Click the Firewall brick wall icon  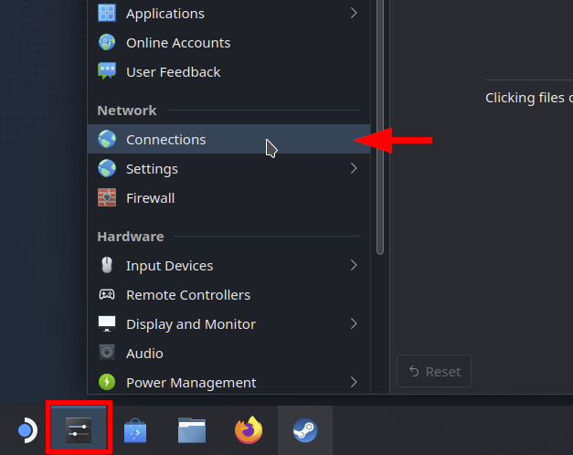(107, 197)
